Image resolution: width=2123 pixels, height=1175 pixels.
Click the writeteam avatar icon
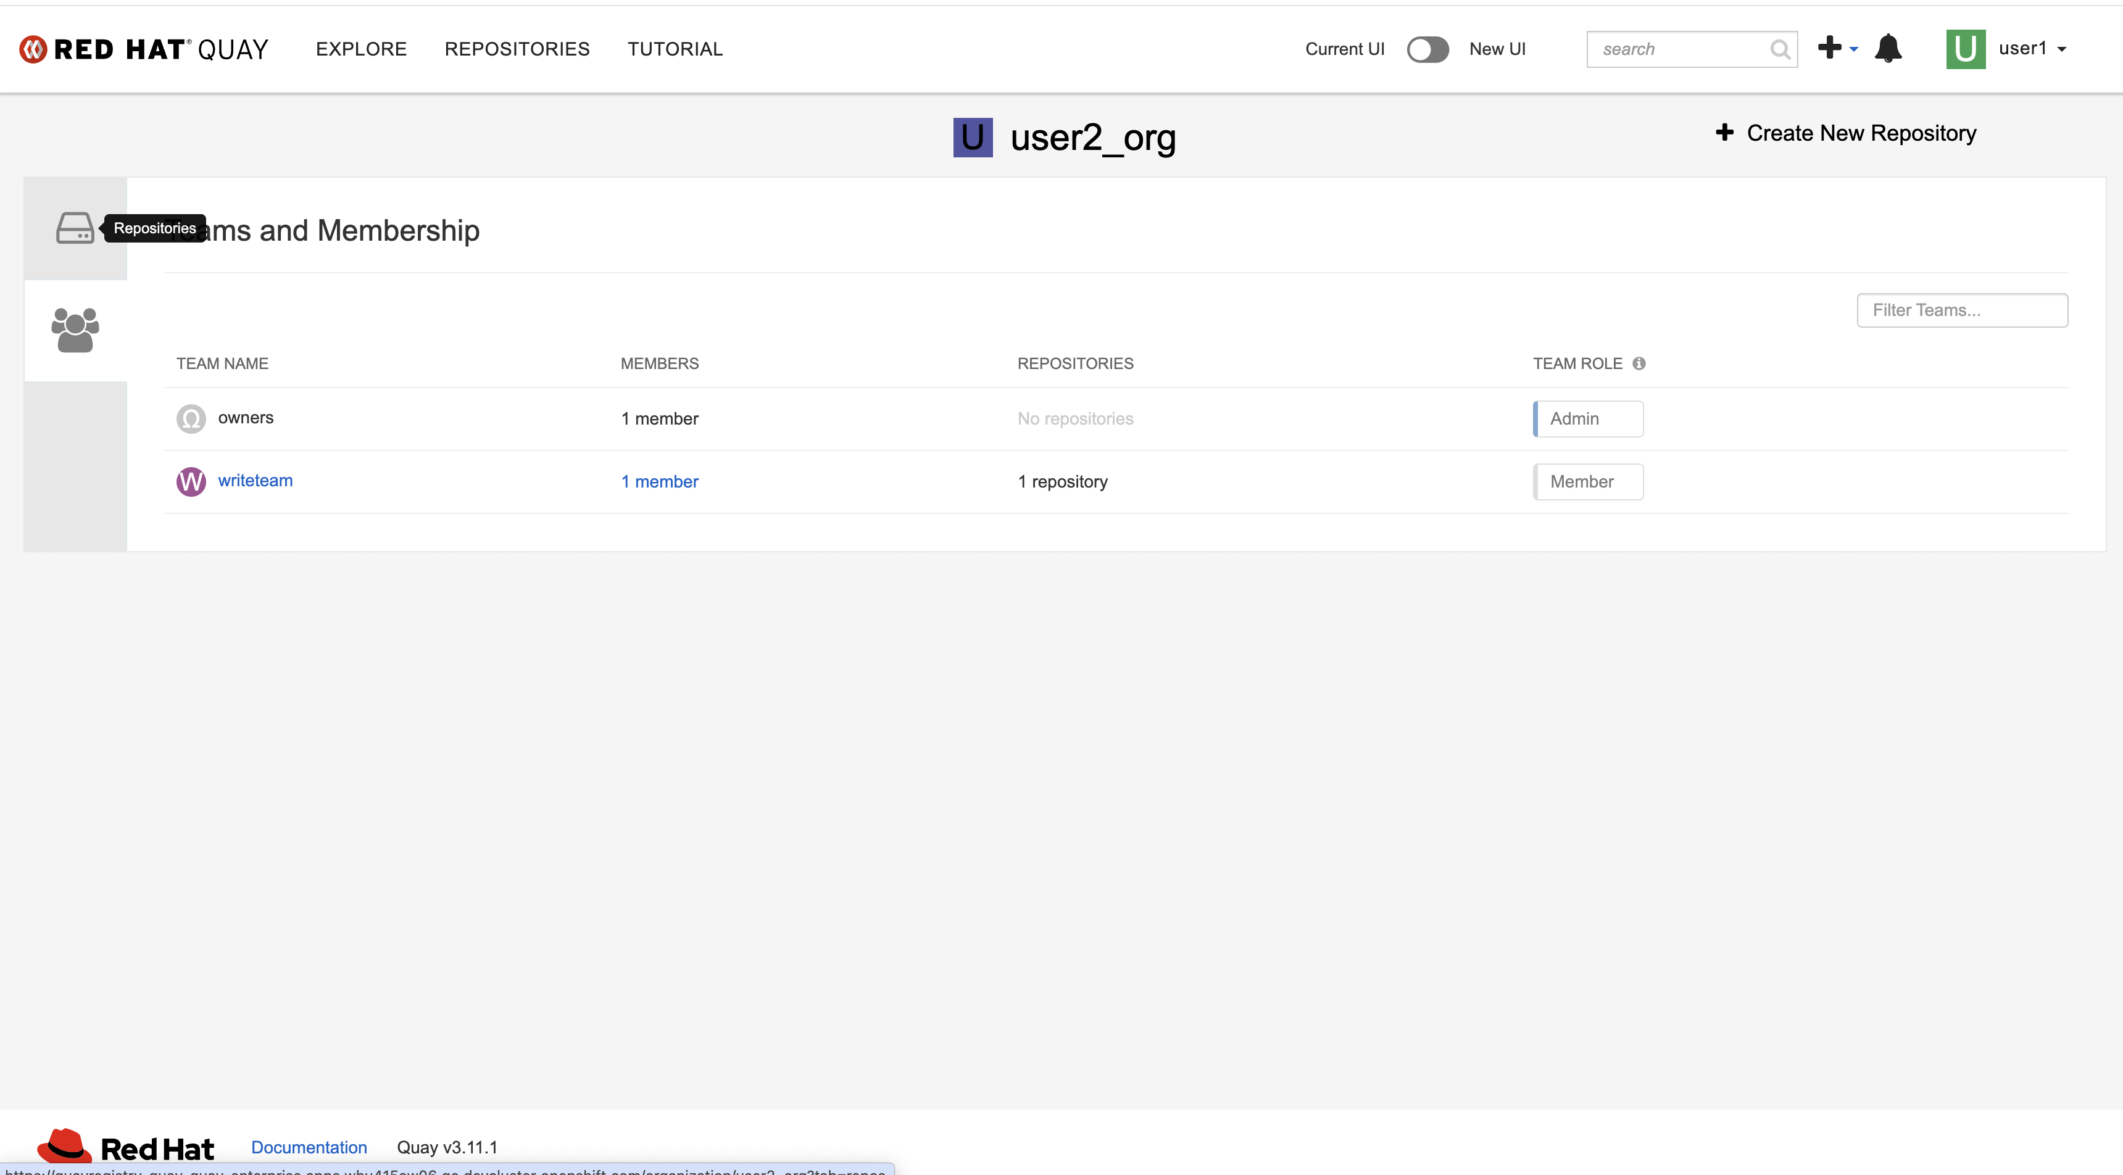click(x=191, y=481)
